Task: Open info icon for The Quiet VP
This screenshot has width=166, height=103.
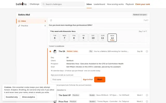Action: point(147,95)
